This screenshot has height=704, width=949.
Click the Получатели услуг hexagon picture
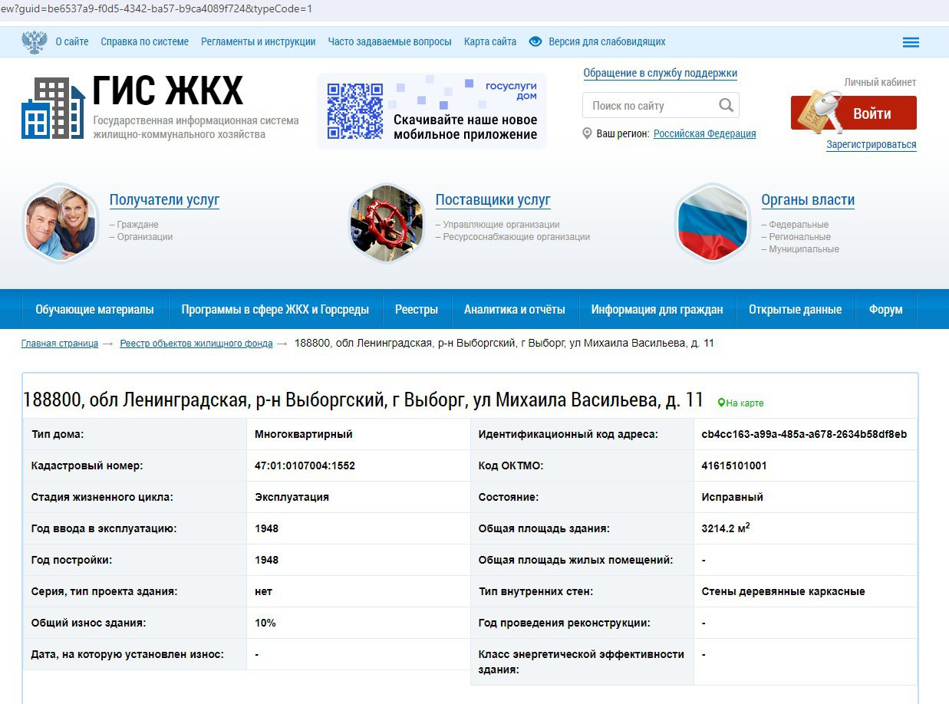pyautogui.click(x=60, y=223)
